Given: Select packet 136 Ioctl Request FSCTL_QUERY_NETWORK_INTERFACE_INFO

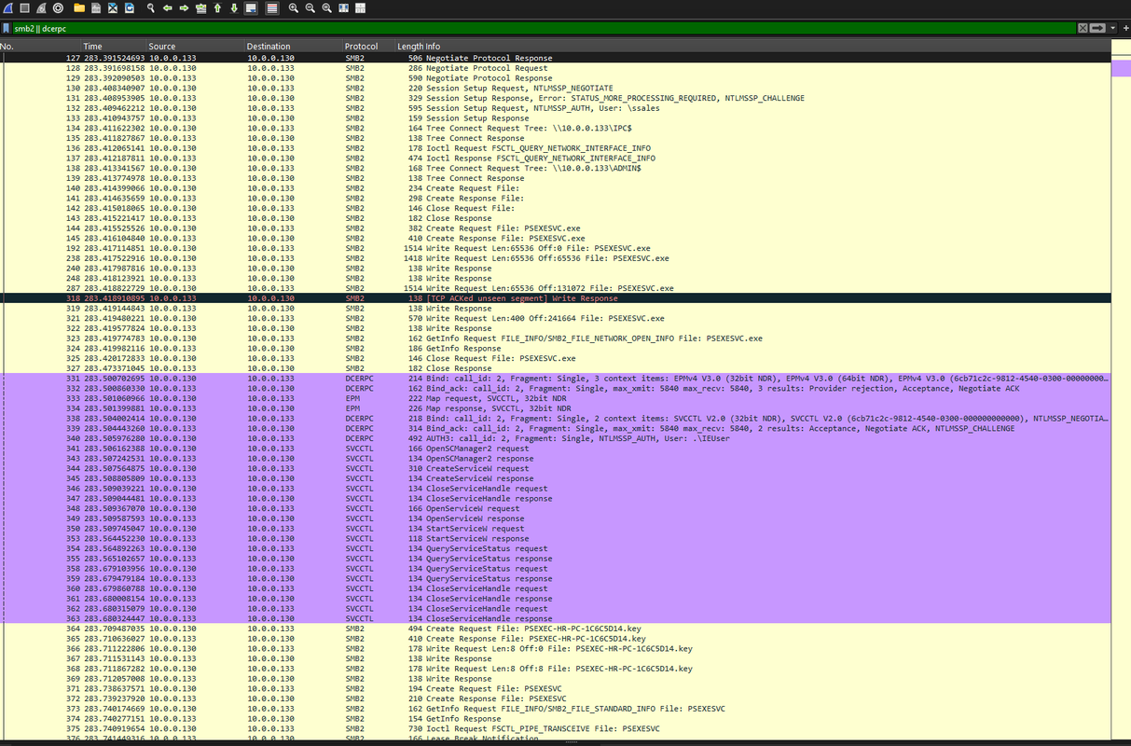Looking at the screenshot, I should tap(556, 148).
